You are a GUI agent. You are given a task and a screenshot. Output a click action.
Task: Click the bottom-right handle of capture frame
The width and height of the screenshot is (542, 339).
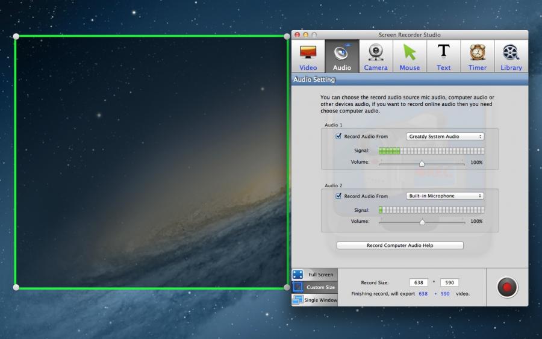click(287, 287)
